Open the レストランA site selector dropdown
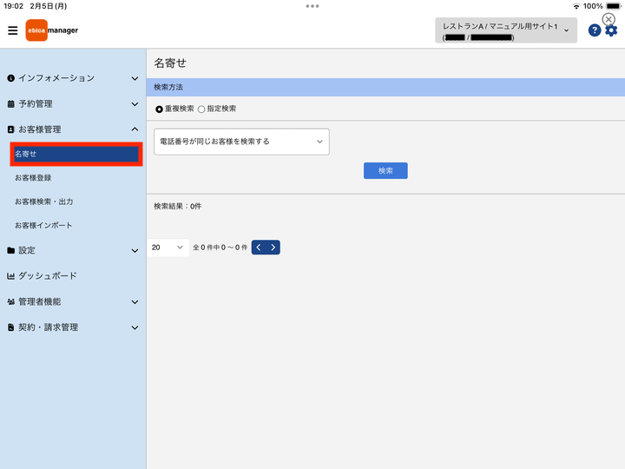The image size is (625, 469). [x=506, y=30]
